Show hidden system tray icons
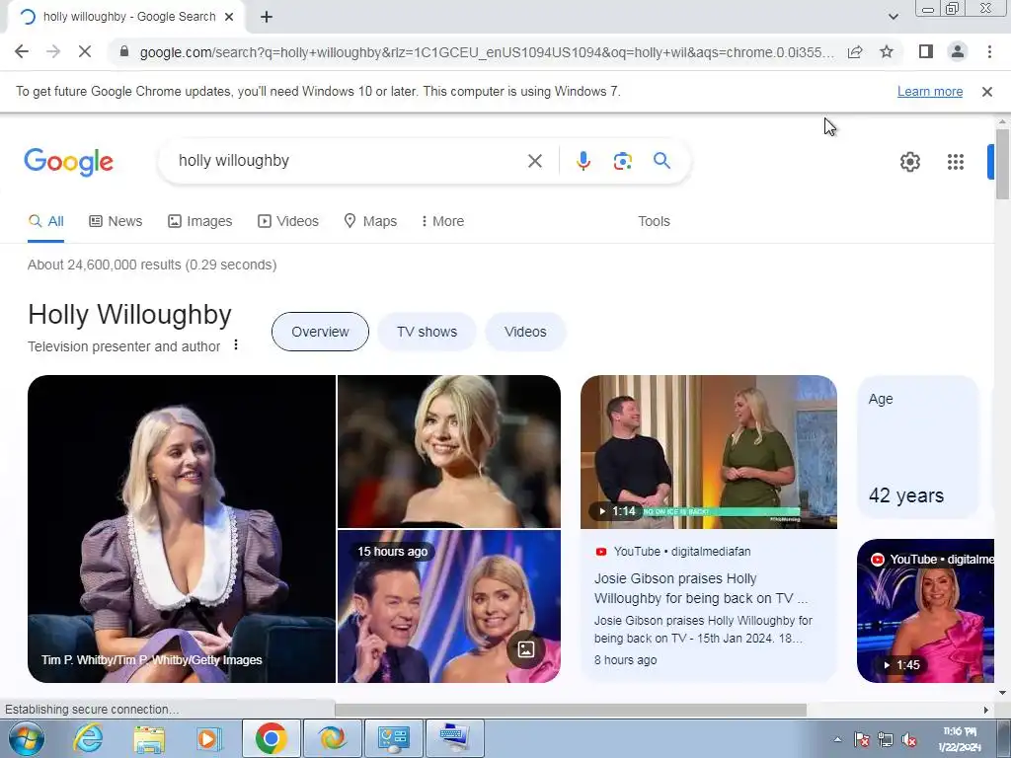 [x=837, y=740]
